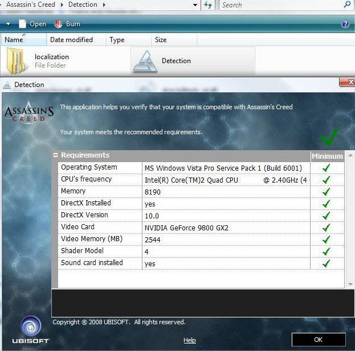Image resolution: width=355 pixels, height=351 pixels.
Task: Click the Explorer help icon
Action: tap(345, 24)
